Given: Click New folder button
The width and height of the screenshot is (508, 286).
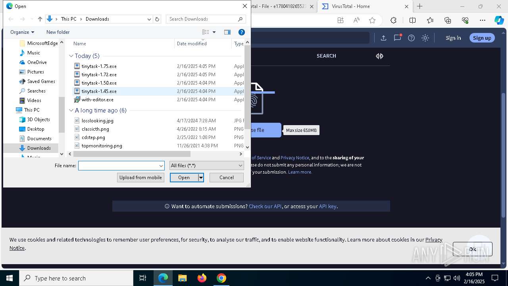Looking at the screenshot, I should [x=58, y=32].
